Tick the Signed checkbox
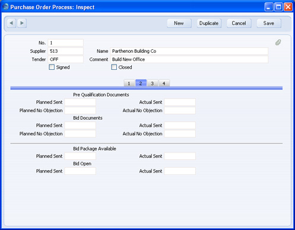This screenshot has width=295, height=230. (52, 67)
